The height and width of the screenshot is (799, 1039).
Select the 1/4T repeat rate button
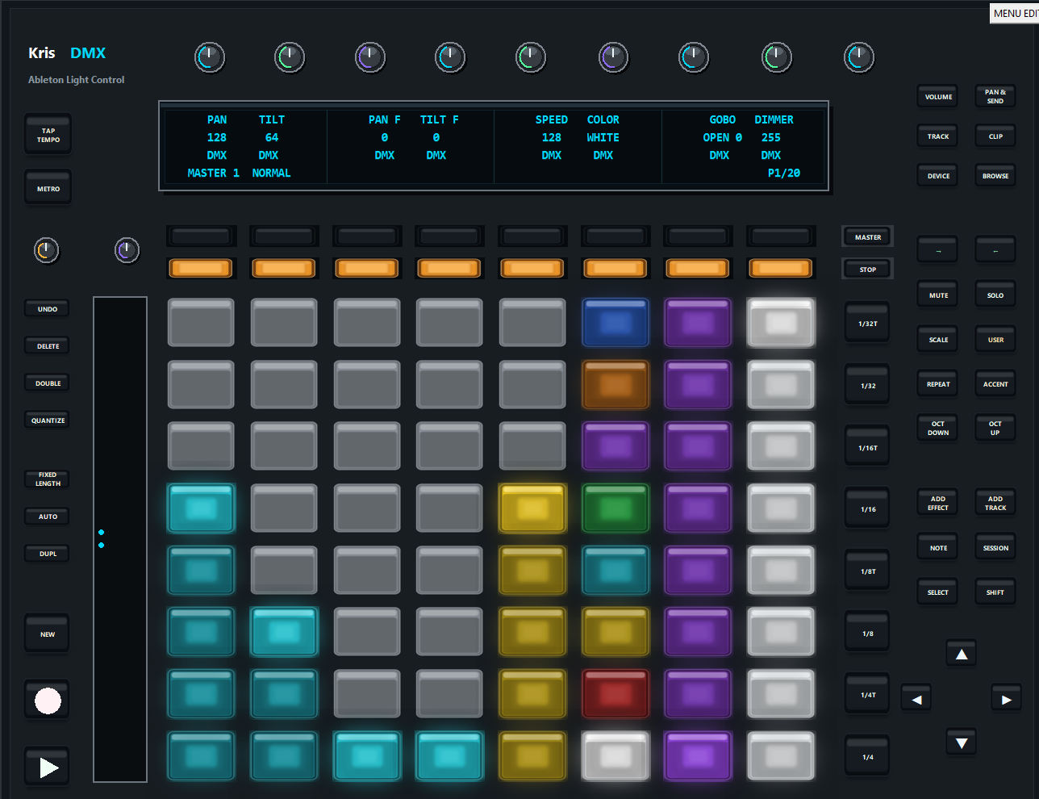[867, 695]
